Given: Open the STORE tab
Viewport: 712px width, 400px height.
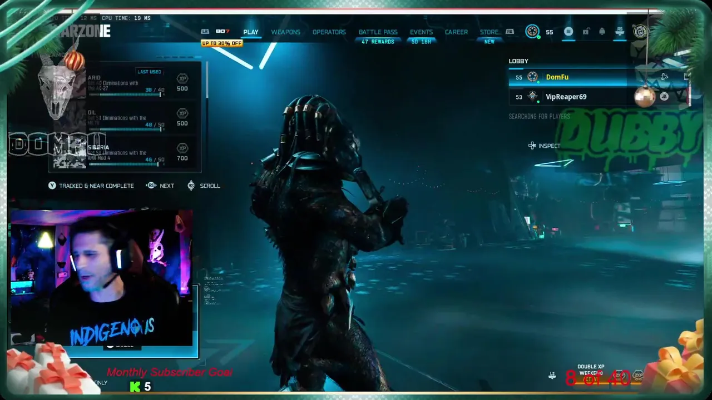Looking at the screenshot, I should coord(489,32).
